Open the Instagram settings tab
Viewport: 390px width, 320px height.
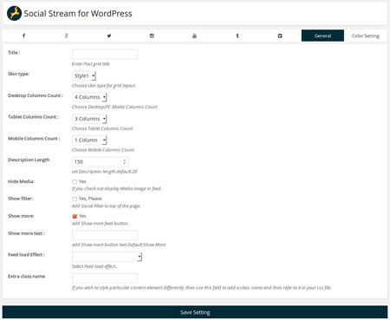(x=152, y=36)
